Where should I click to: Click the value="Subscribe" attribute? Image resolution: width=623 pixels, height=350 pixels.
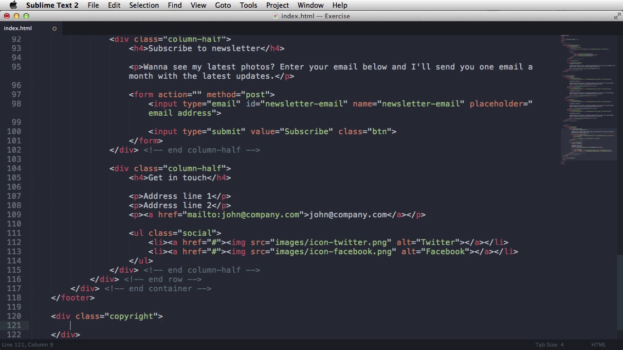[292, 131]
